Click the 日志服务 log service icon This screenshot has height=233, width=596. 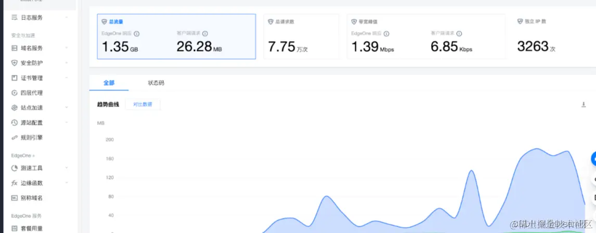(x=15, y=18)
